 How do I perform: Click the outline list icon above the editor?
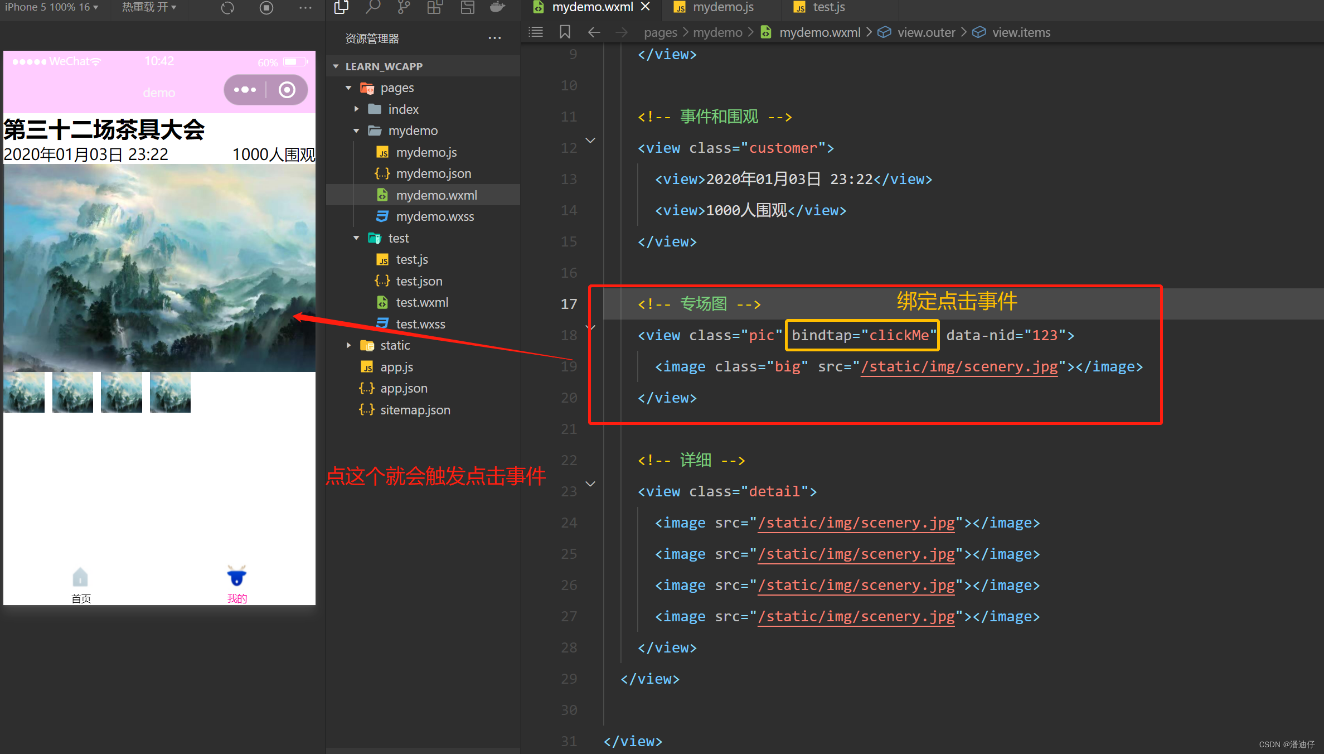coord(536,32)
